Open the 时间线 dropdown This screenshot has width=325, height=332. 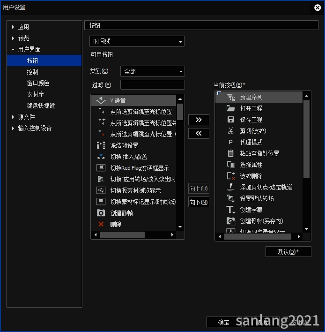pos(137,41)
